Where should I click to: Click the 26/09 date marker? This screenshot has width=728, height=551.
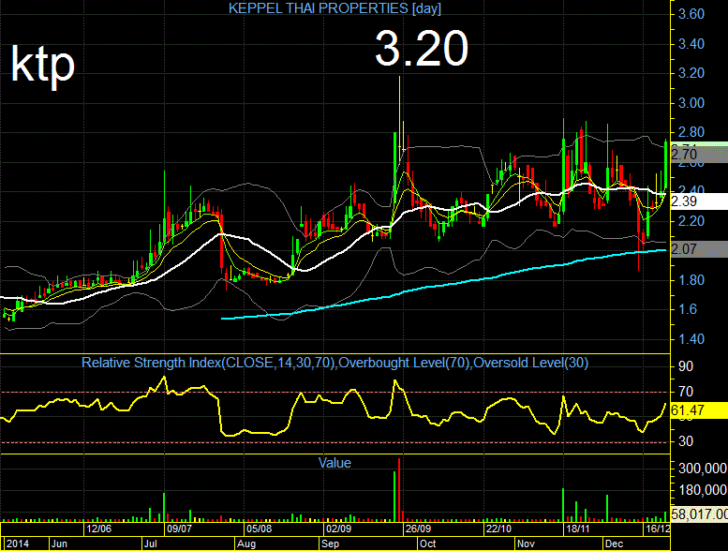418,529
